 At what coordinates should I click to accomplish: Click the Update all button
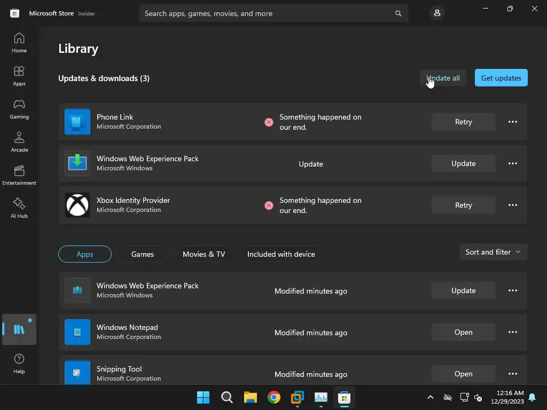point(443,78)
